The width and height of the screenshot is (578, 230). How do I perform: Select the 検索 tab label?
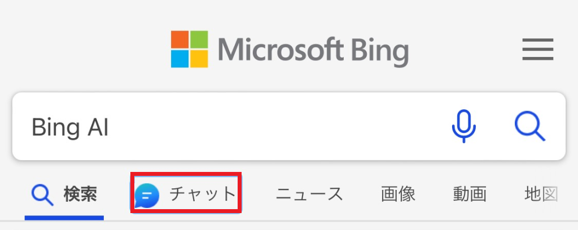coord(80,195)
